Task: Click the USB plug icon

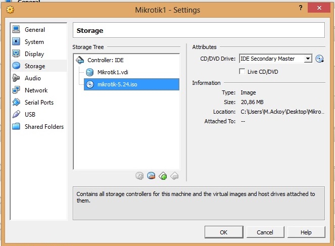Action: [16, 114]
